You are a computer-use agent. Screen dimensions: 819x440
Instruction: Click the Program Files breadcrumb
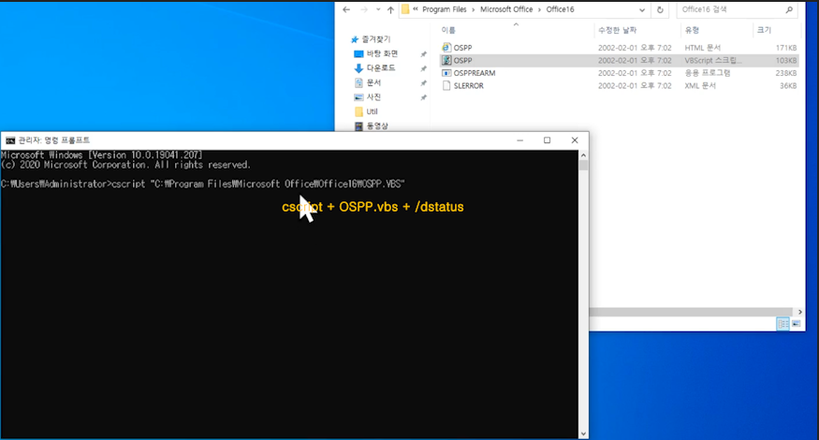click(444, 9)
